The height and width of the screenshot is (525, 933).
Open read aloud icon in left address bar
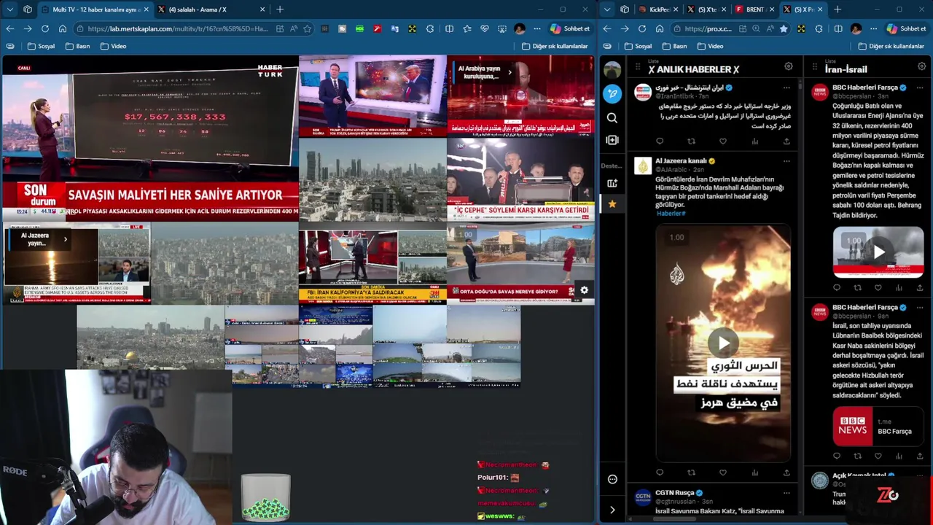[294, 28]
